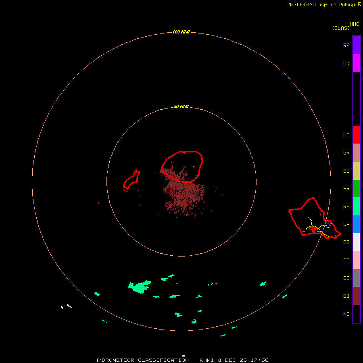
Task: Click the HHC product code text
Action: point(354,24)
